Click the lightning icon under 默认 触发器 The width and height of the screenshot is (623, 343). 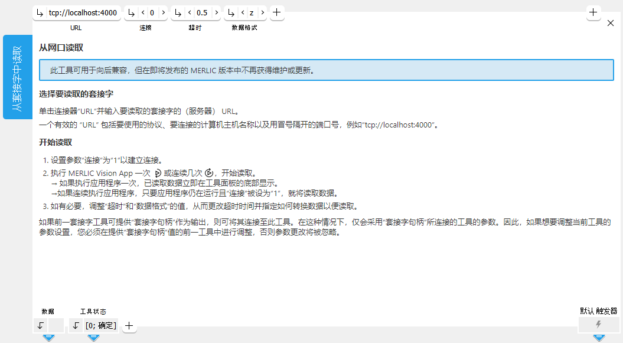pos(598,325)
